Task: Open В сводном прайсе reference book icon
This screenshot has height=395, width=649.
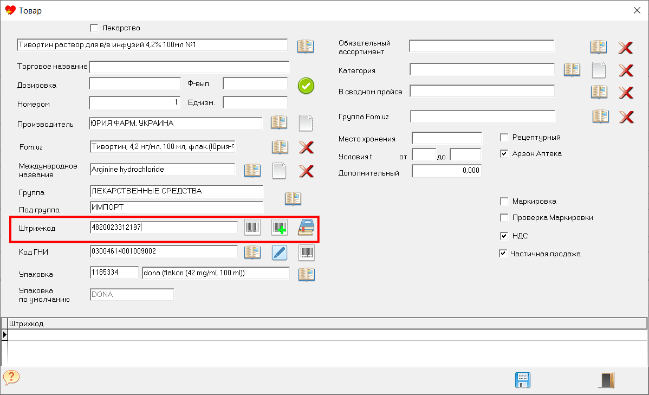Action: click(599, 92)
